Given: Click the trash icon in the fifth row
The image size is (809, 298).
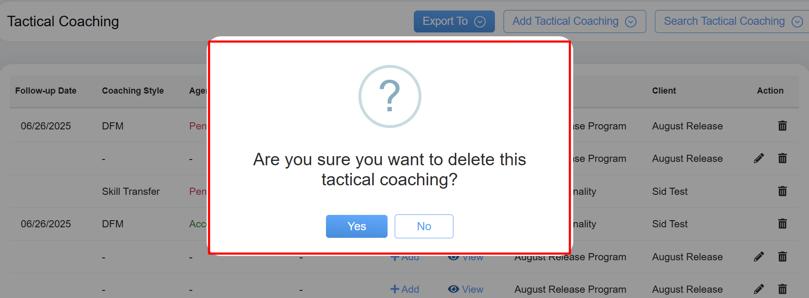Looking at the screenshot, I should (782, 257).
